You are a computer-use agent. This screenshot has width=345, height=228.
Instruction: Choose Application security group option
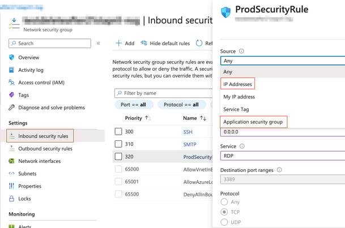coord(253,122)
